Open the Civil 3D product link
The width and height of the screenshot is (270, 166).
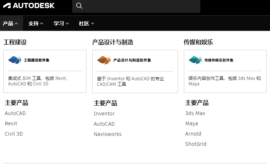(x=14, y=134)
